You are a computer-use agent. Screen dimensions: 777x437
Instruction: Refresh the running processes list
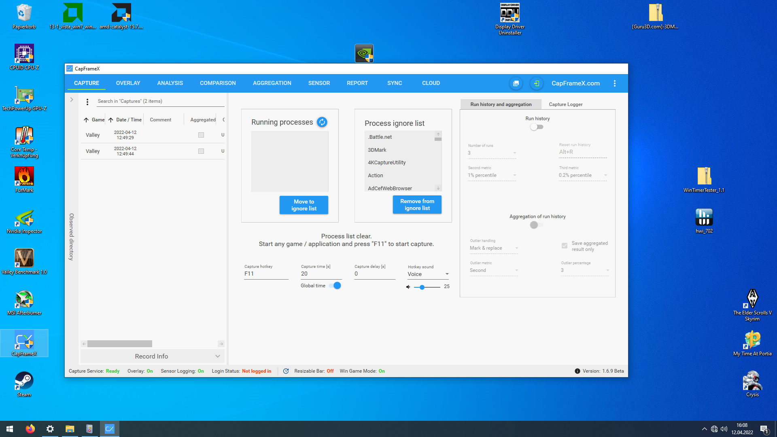pyautogui.click(x=322, y=122)
